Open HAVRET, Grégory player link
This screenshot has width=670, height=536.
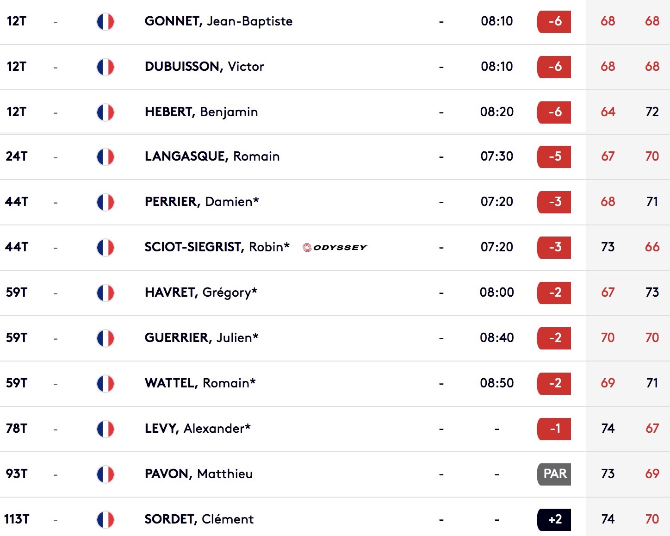point(201,293)
